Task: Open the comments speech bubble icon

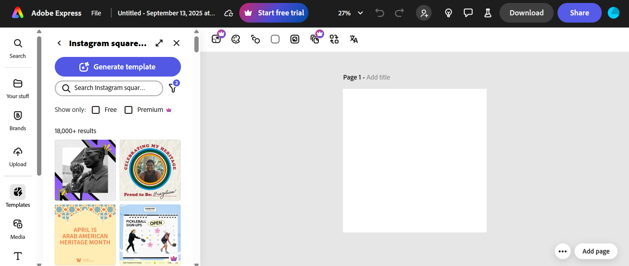Action: 468,13
